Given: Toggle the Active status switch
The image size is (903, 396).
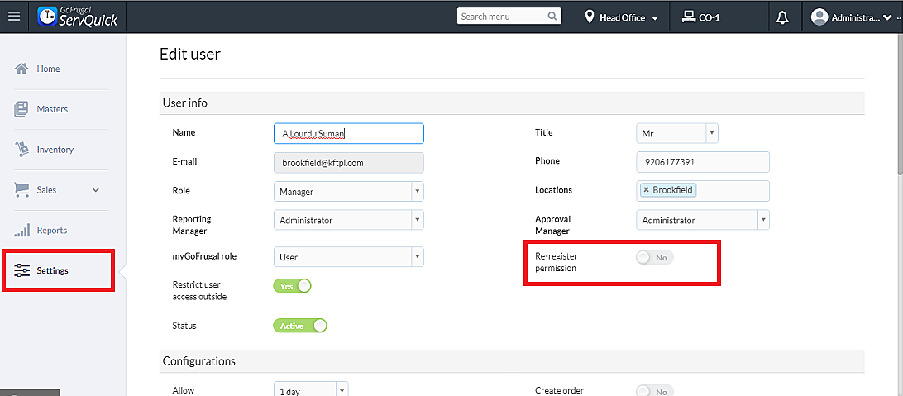Looking at the screenshot, I should coord(300,326).
